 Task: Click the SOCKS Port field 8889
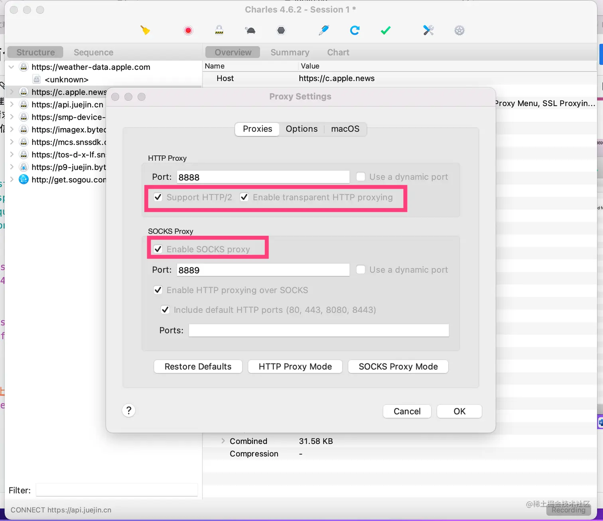point(263,270)
